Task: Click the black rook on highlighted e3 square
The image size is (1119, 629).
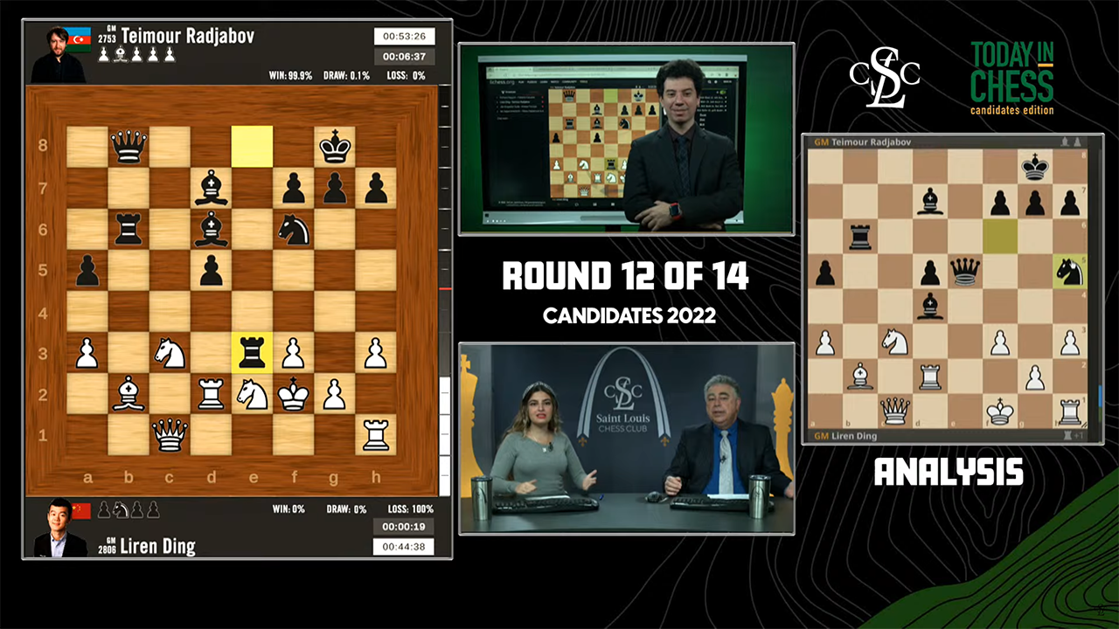Action: click(252, 352)
